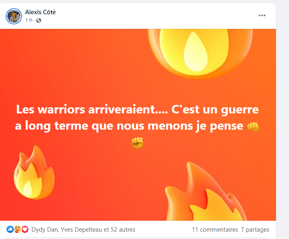Click the public globe privacy icon
289x239 pixels.
coord(39,20)
